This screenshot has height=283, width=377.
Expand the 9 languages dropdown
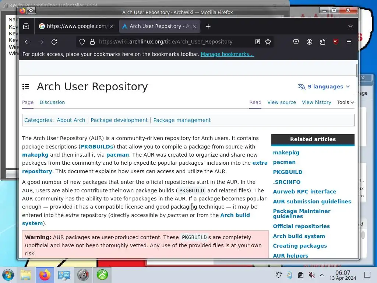tap(324, 87)
